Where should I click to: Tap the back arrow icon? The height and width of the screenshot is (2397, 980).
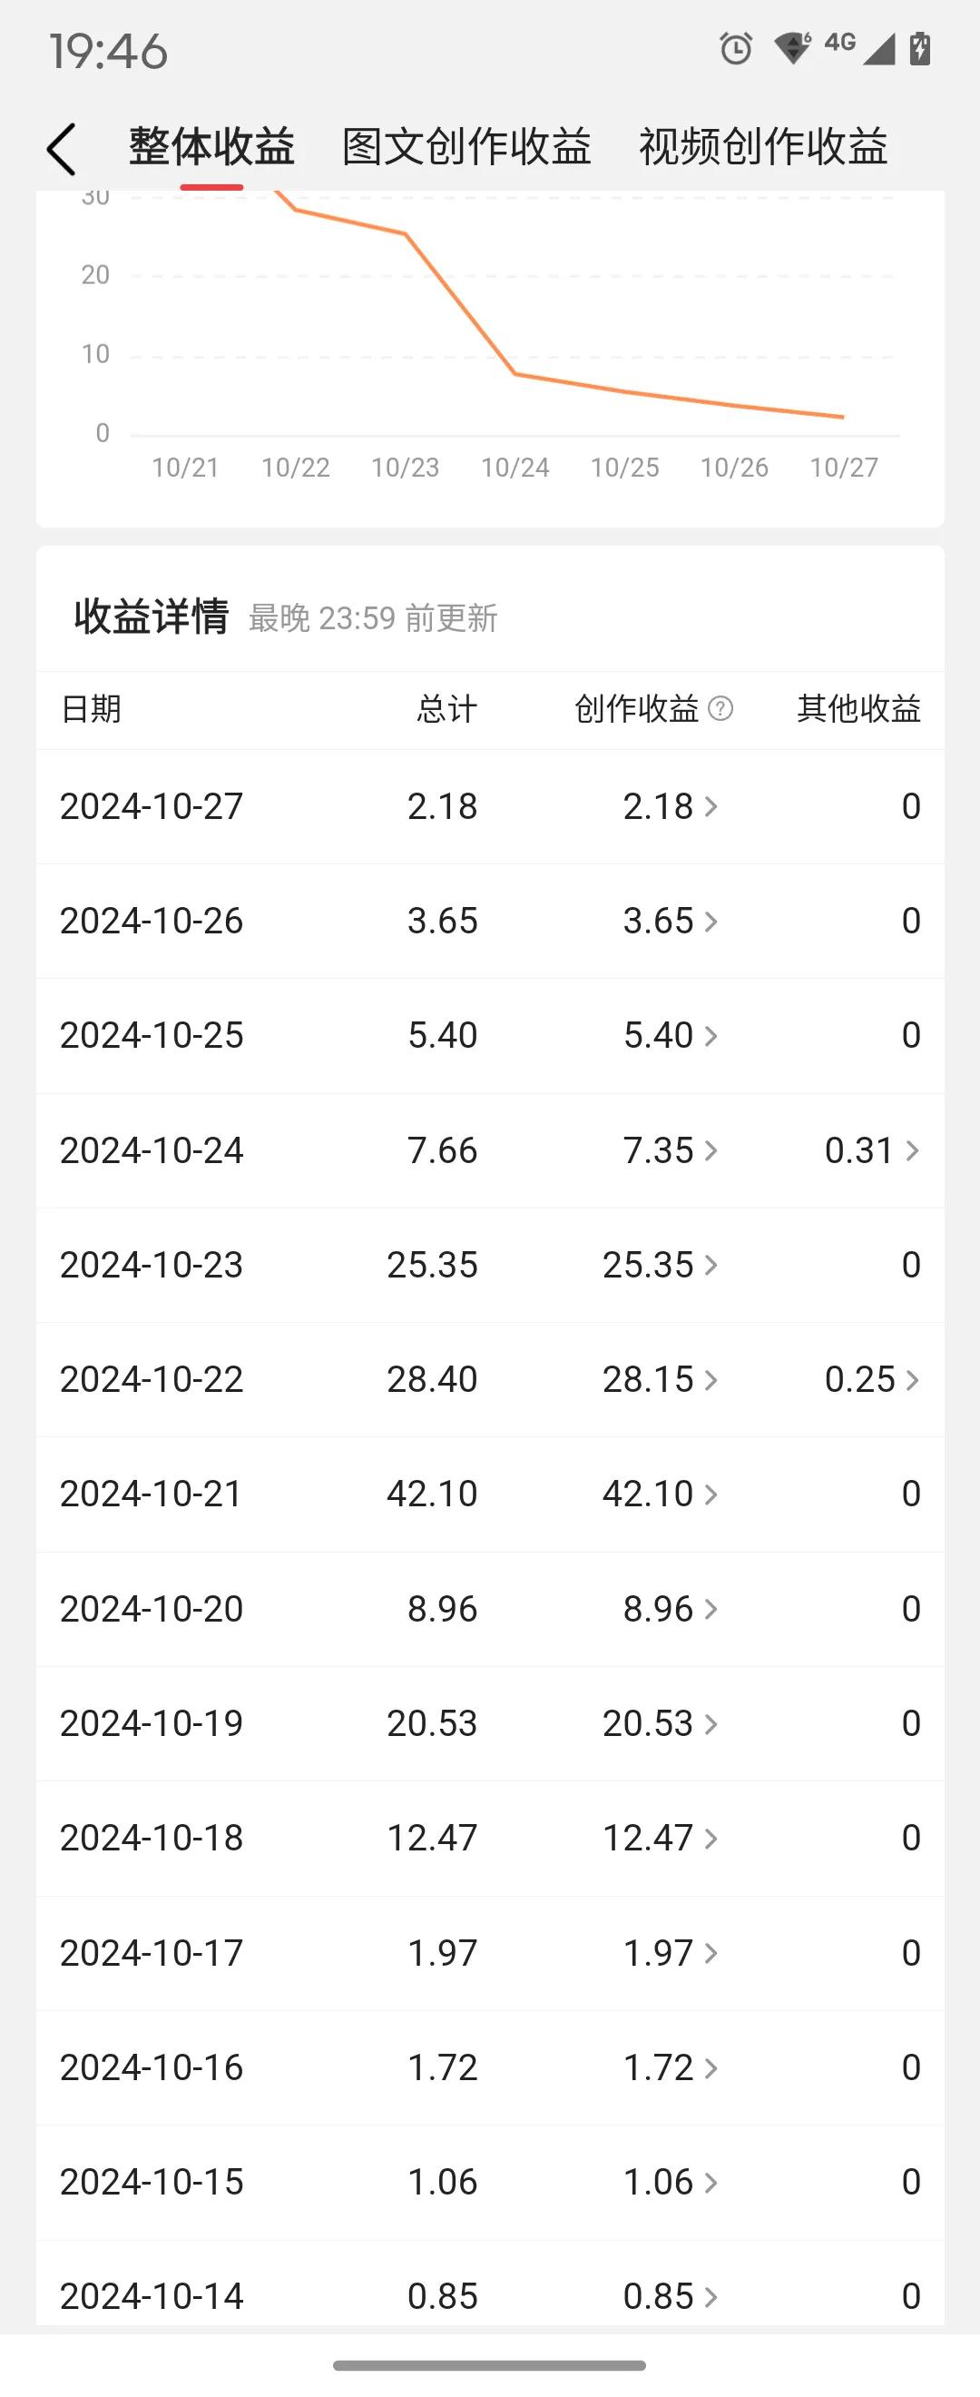tap(62, 149)
